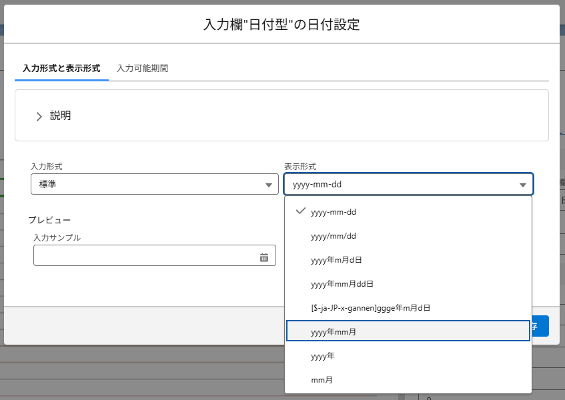Viewport: 565px width, 400px height.
Task: Click the 表示形式 combo box field
Action: pos(400,185)
